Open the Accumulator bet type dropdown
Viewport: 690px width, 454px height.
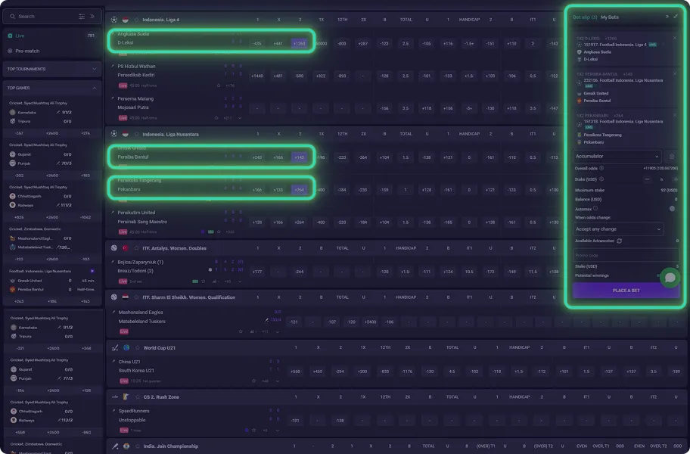[x=617, y=156]
